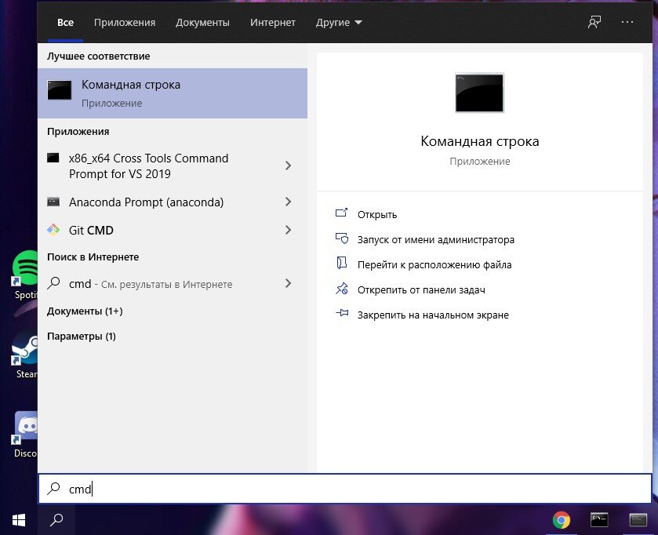The height and width of the screenshot is (535, 658).
Task: Expand the Документы (1+) section
Action: point(85,311)
